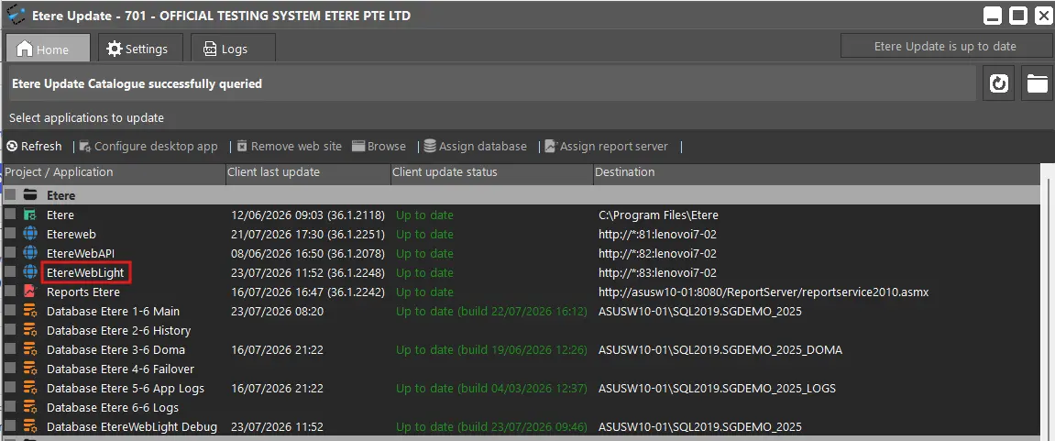Select the EtereWebLight checkbox
Image resolution: width=1055 pixels, height=441 pixels.
point(10,272)
